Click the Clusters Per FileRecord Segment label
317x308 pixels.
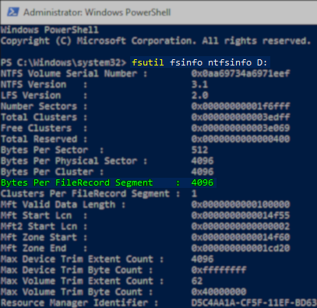point(87,193)
